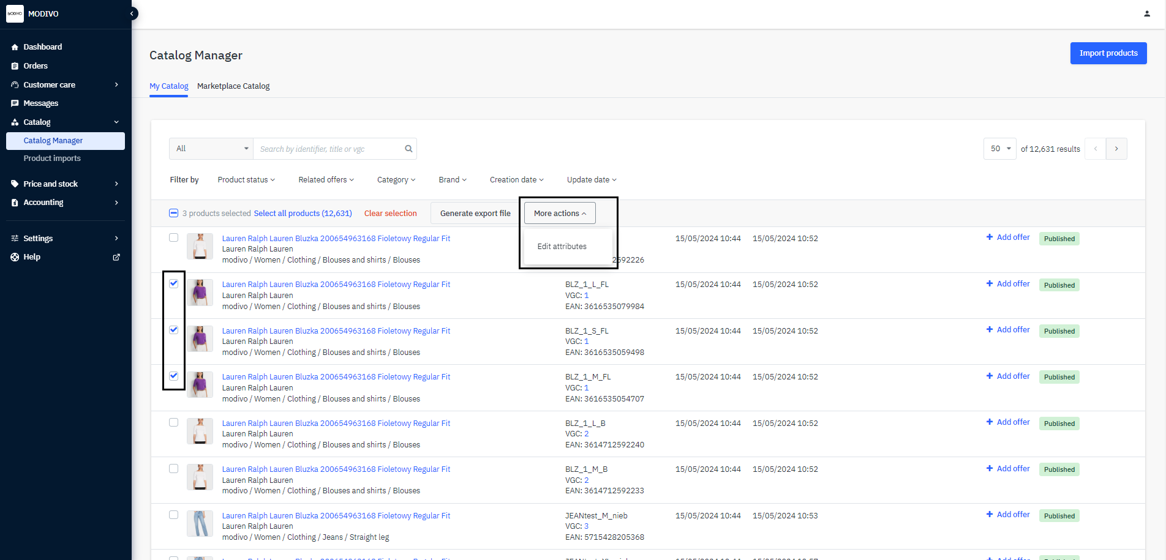Viewport: 1166px width, 560px height.
Task: Click the plus icon in the first row's Add offer
Action: point(990,237)
